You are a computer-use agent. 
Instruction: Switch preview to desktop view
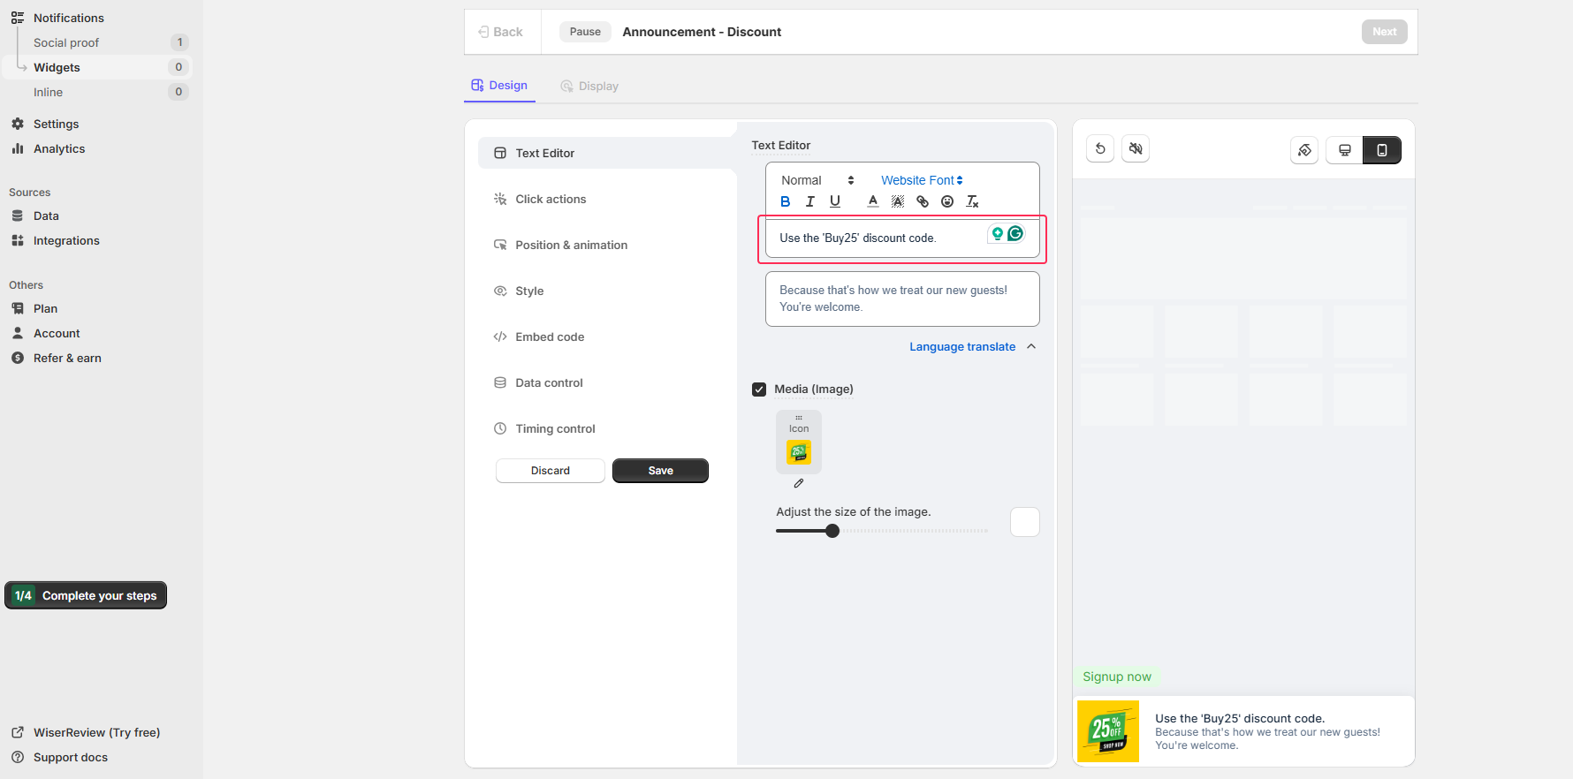pyautogui.click(x=1345, y=150)
